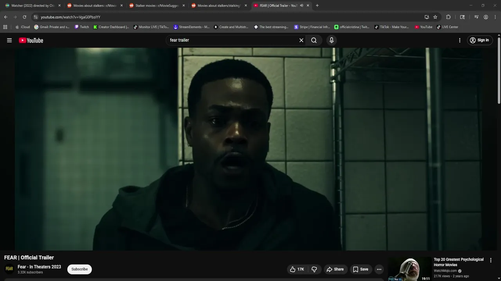
Task: View site information icon in address bar
Action: [36, 17]
